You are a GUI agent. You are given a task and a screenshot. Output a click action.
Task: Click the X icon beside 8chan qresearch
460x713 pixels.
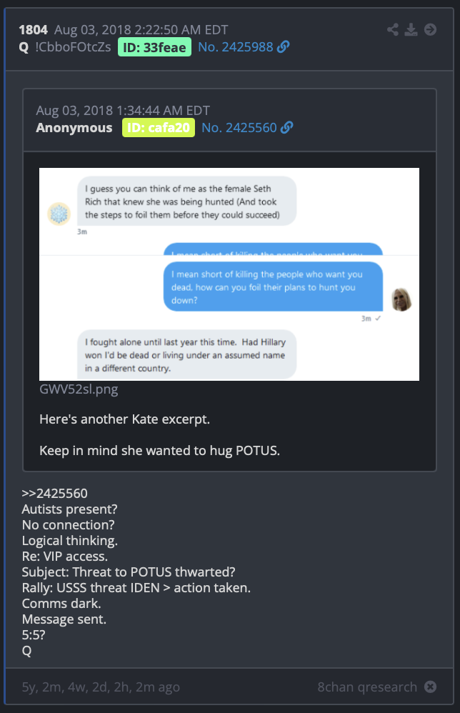[x=430, y=687]
